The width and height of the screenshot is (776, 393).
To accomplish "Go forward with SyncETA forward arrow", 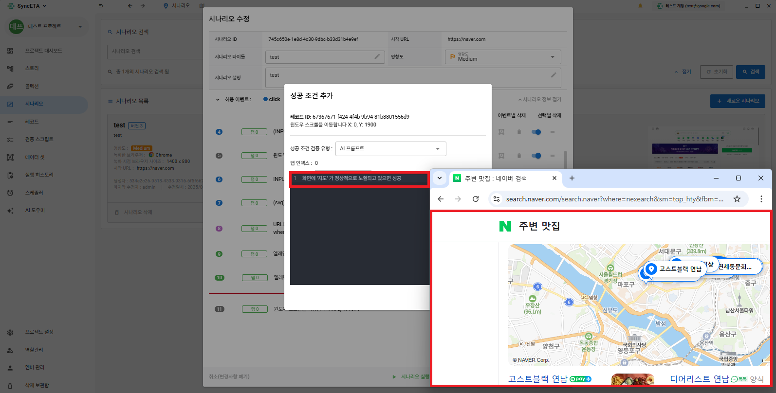I will (x=143, y=6).
